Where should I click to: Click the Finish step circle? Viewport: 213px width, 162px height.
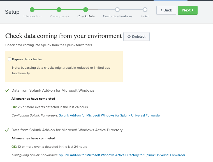tap(145, 10)
